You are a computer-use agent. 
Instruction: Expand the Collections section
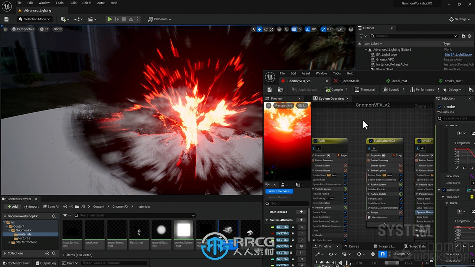[x=5, y=253]
